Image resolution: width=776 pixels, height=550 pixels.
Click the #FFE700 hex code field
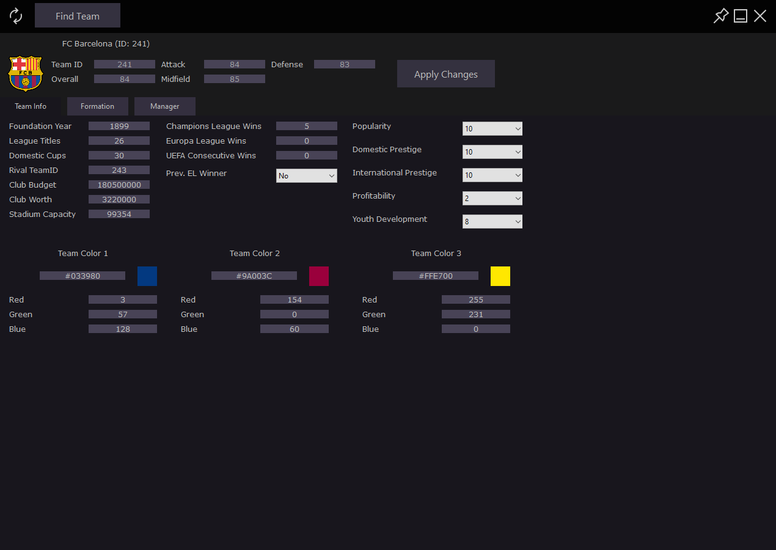pyautogui.click(x=435, y=276)
